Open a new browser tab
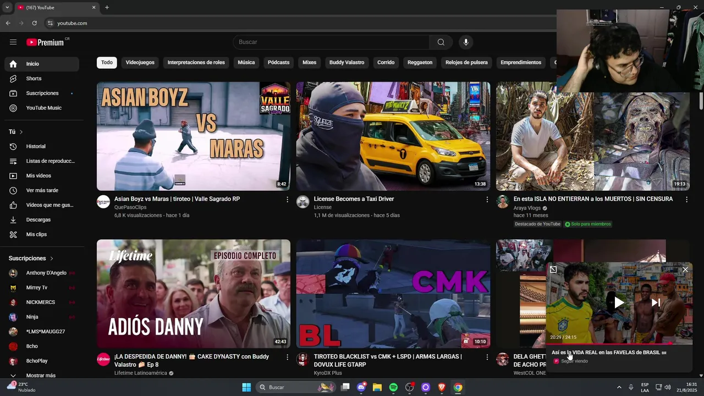 click(107, 8)
